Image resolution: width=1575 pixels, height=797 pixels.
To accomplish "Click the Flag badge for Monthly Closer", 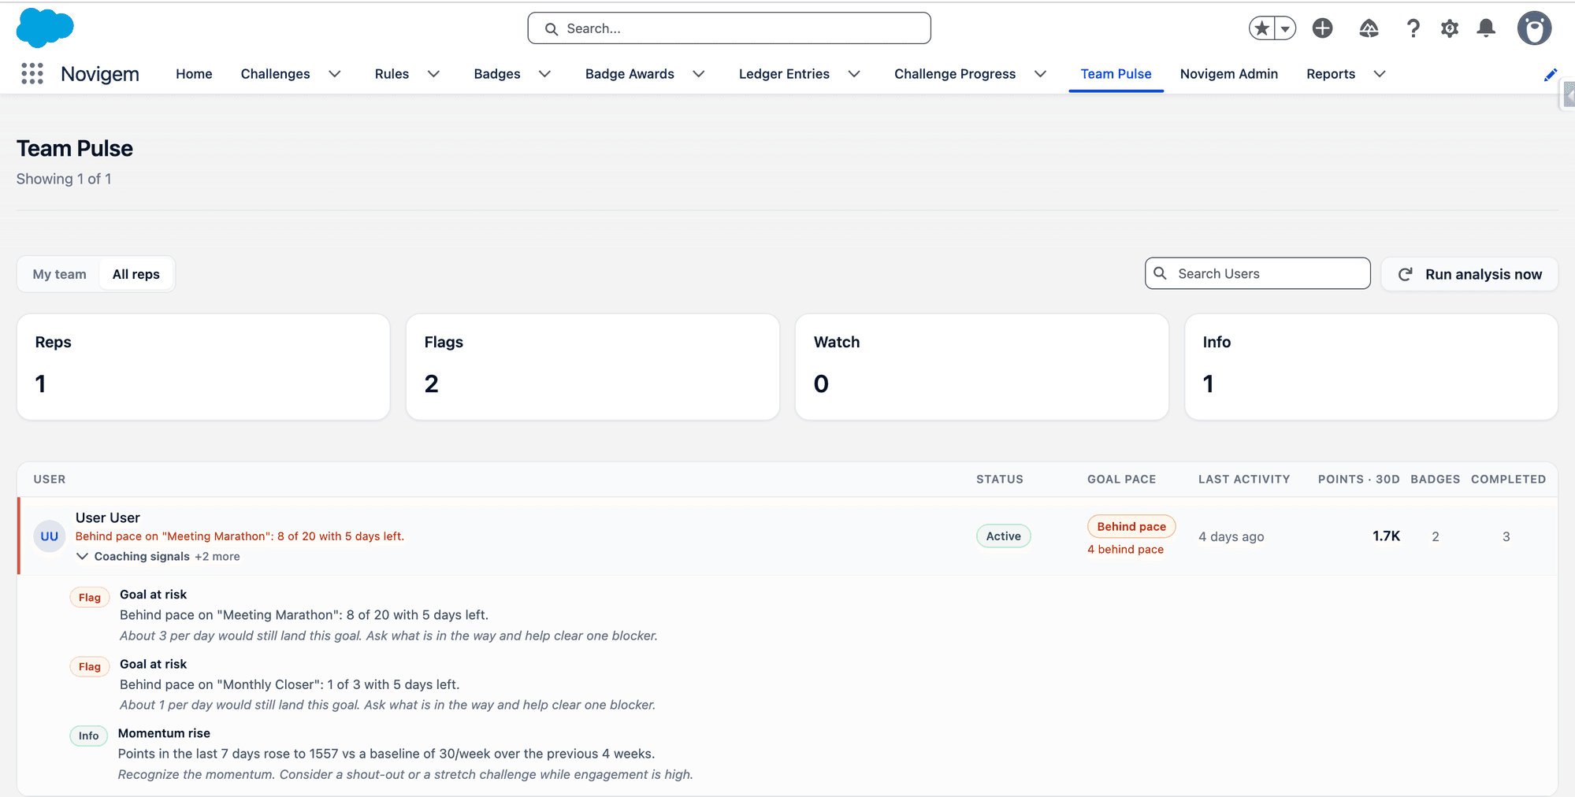I will [90, 666].
